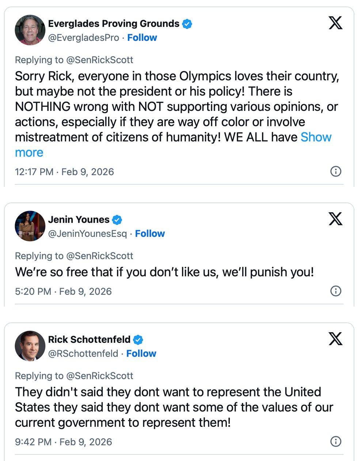The width and height of the screenshot is (358, 461).
Task: Click verified badge next to Rick Schottenfeld
Action: coord(138,340)
